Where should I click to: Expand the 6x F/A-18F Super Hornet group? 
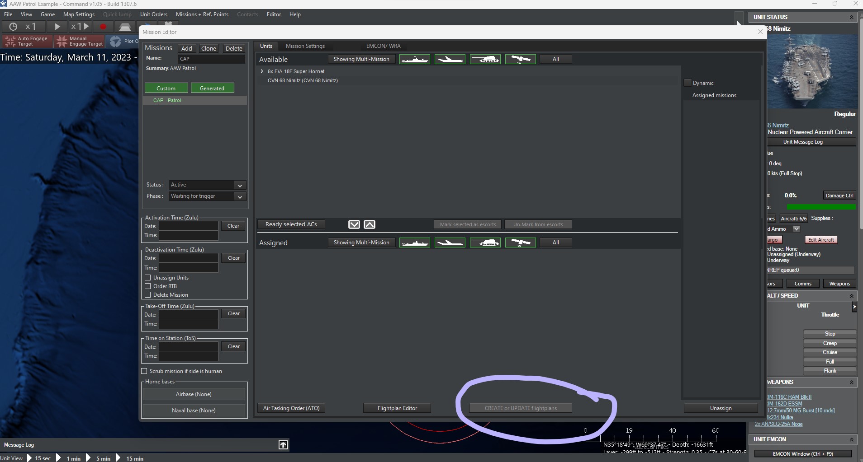click(262, 71)
